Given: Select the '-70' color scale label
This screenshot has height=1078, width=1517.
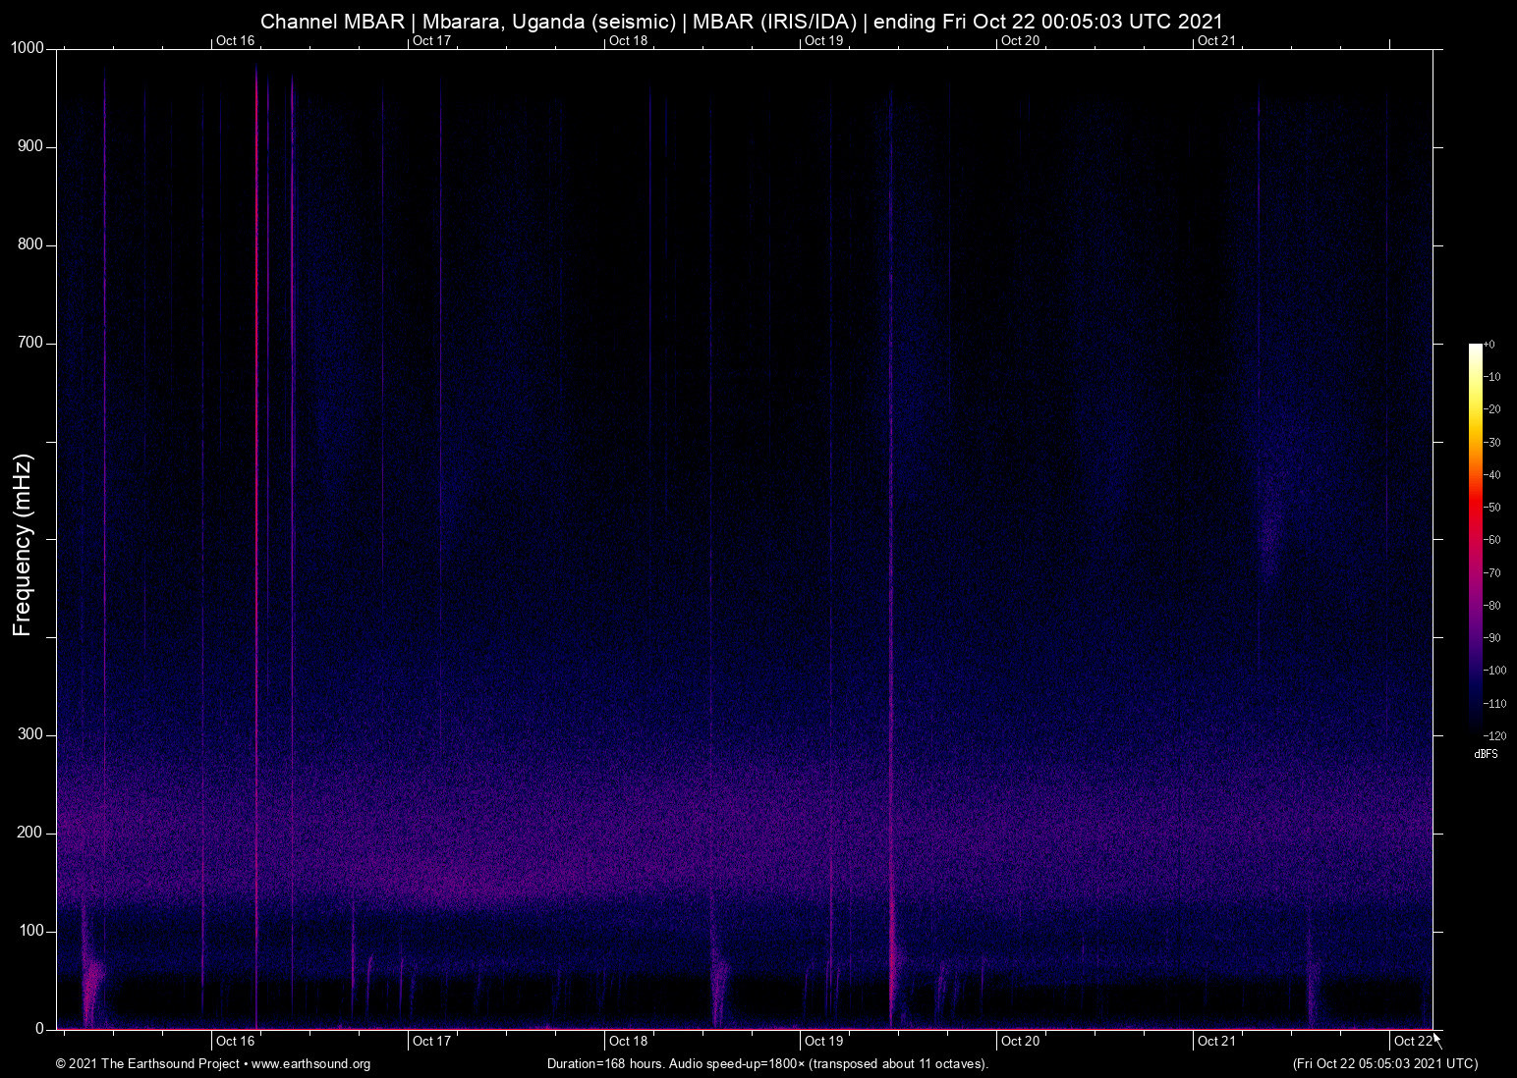Looking at the screenshot, I should pyautogui.click(x=1491, y=573).
